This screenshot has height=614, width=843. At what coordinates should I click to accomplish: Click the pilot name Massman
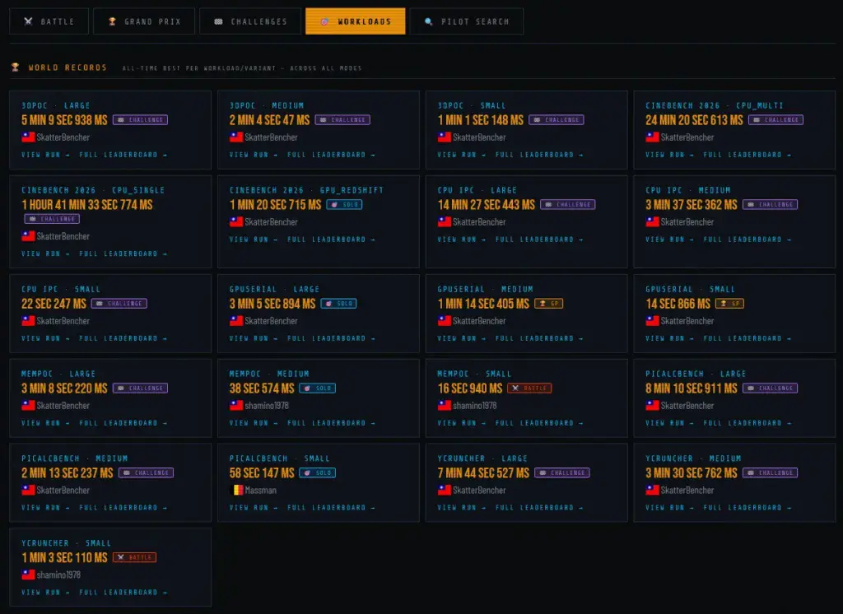tap(261, 490)
